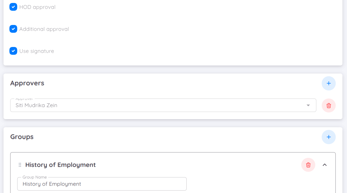Remove the History of Employment group
Screen dimensions: 347x193
click(x=308, y=165)
